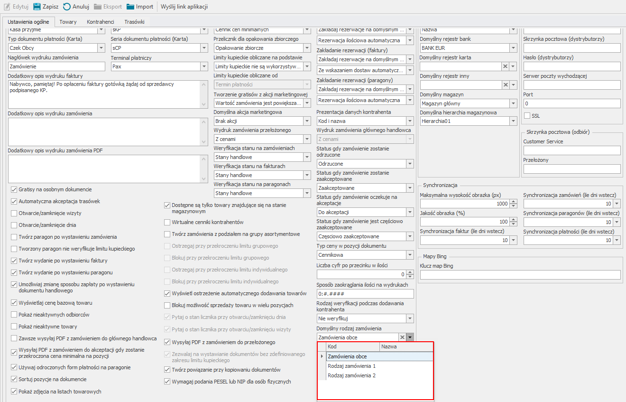The height and width of the screenshot is (402, 626).
Task: Uncheck Gratisy na osobnym dokumencie
Action: (14, 189)
